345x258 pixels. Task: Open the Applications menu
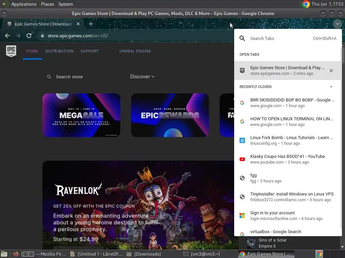tap(24, 4)
